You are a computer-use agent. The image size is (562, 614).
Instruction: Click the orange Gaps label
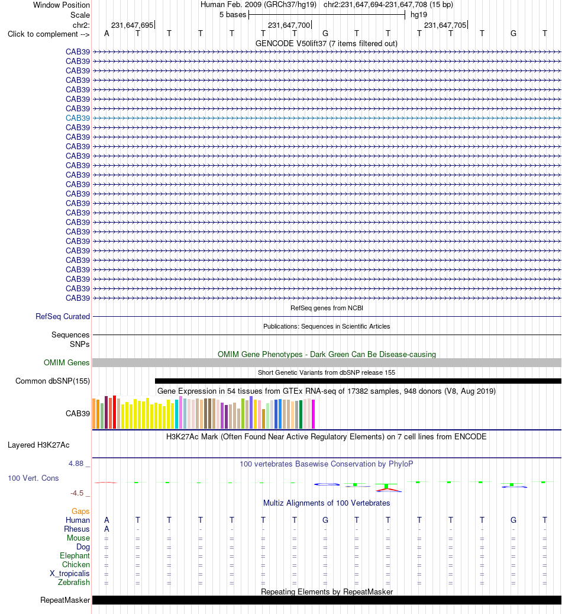point(80,512)
